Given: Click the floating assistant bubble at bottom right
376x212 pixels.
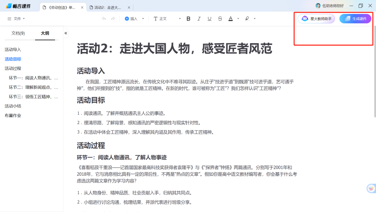Looking at the screenshot, I should [x=370, y=189].
